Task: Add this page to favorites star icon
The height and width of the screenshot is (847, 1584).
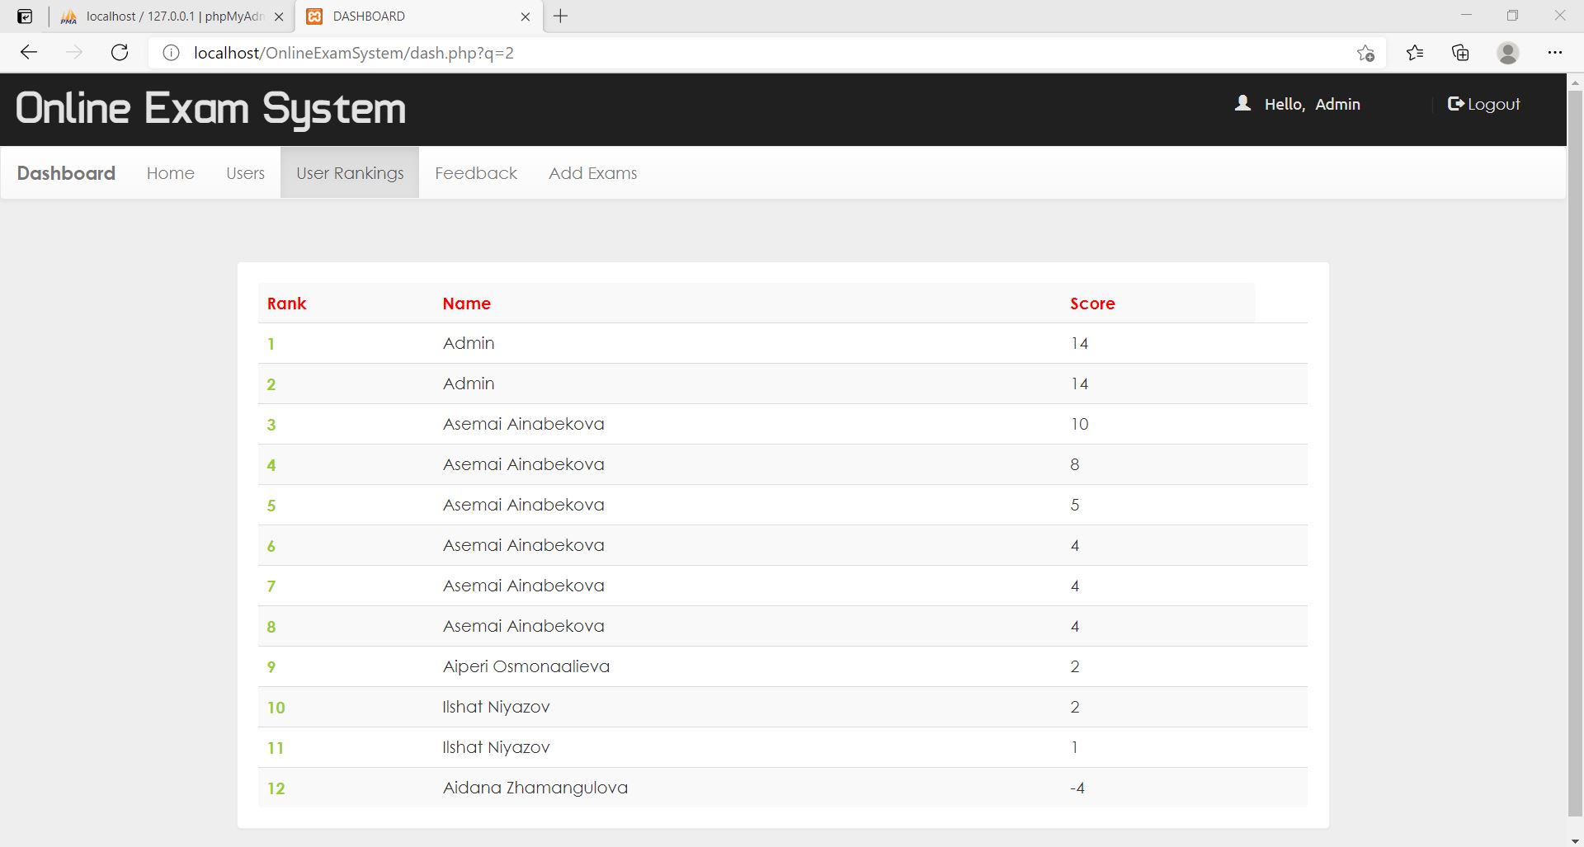Action: 1365,53
